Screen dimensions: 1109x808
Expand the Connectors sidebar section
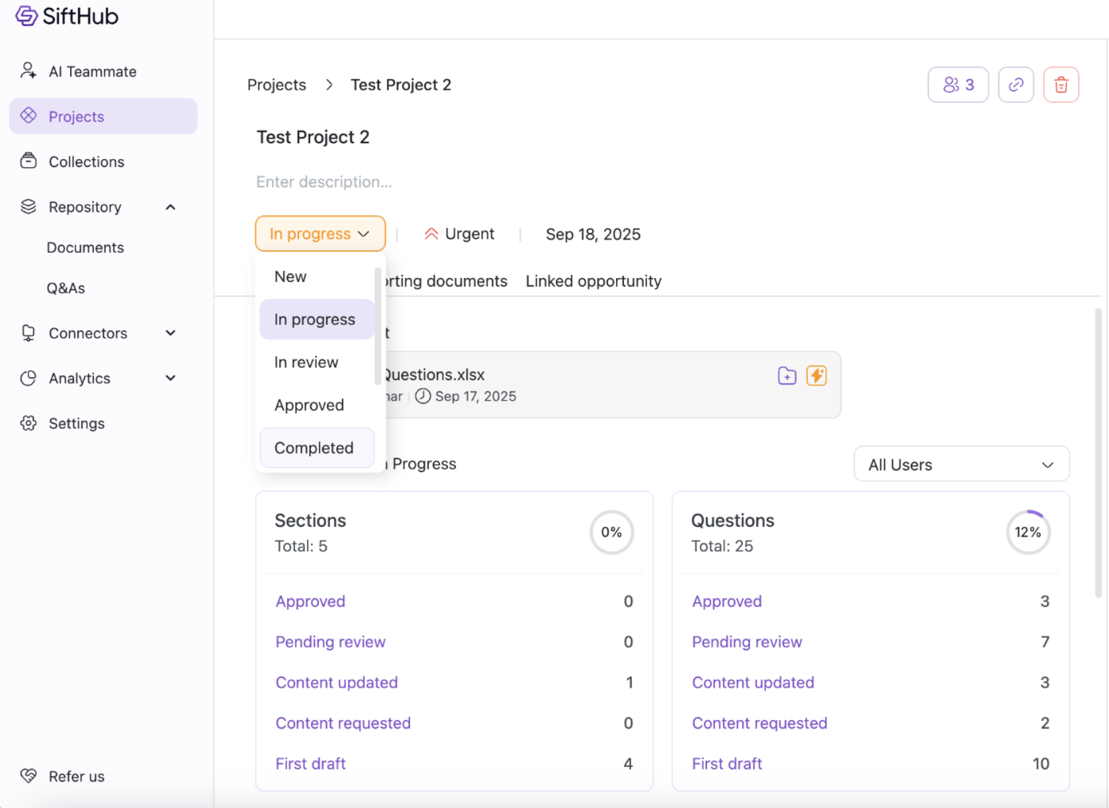[170, 333]
